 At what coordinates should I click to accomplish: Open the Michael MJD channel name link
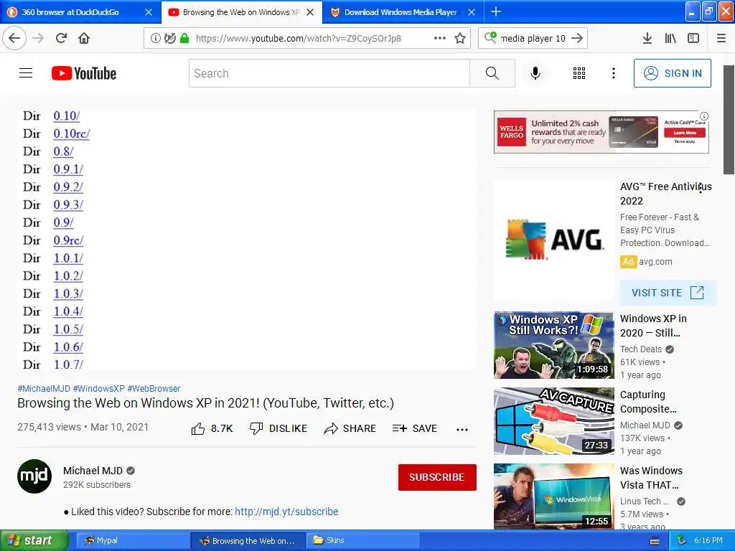93,471
